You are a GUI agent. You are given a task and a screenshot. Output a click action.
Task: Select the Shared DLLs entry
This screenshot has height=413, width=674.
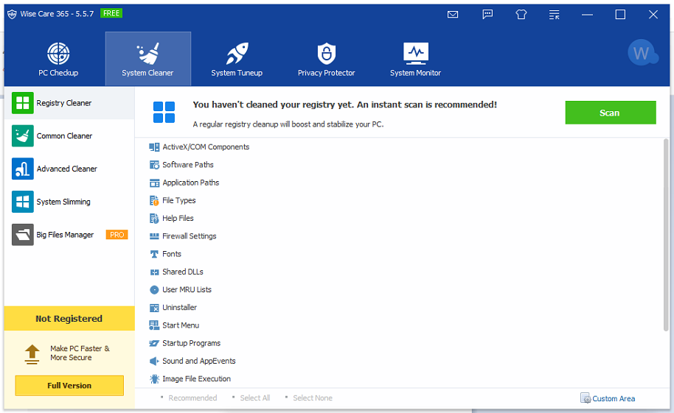(x=183, y=272)
